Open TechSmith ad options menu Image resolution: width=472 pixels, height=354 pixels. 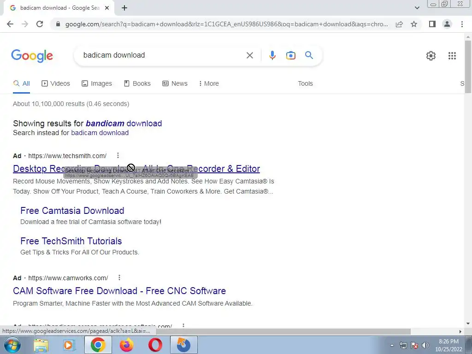(x=118, y=155)
